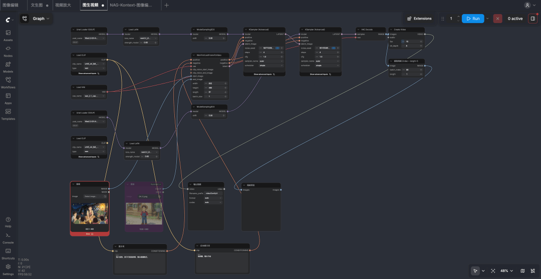Switch to the 视频放大 tab
This screenshot has height=279, width=541.
[63, 5]
